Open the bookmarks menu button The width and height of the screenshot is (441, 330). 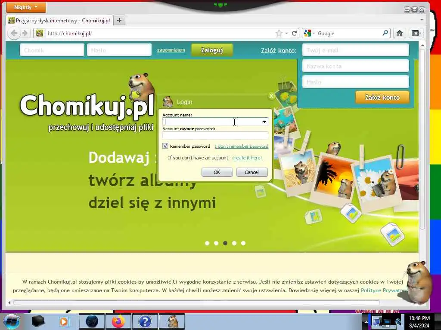416,33
